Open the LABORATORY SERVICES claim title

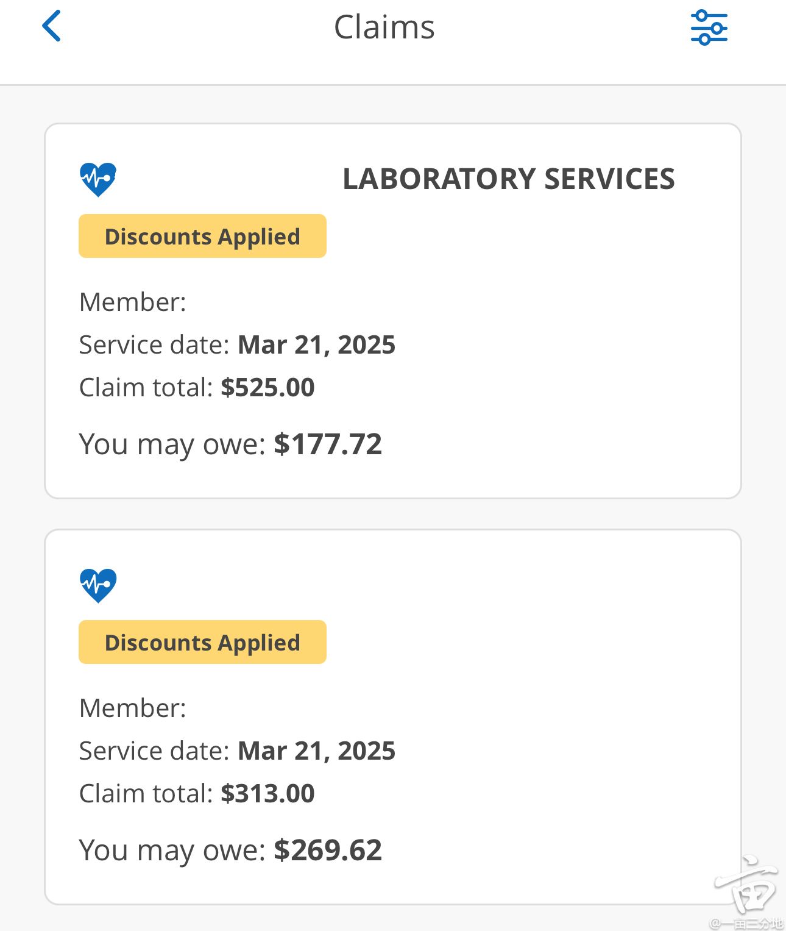coord(509,179)
